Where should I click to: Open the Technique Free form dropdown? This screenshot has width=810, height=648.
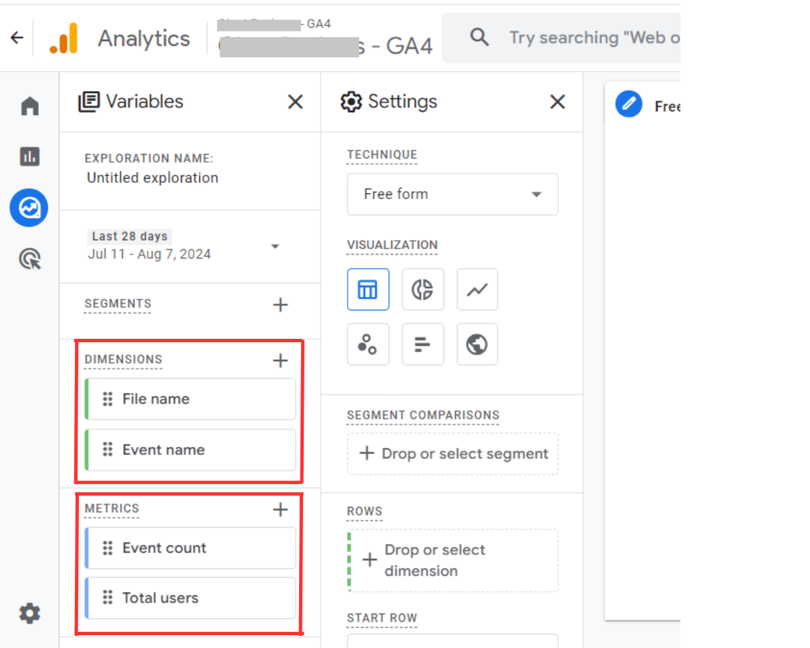coord(453,194)
